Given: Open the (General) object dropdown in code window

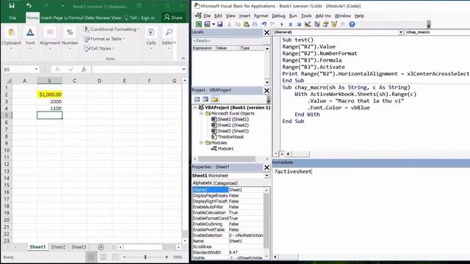Looking at the screenshot, I should click(400, 32).
